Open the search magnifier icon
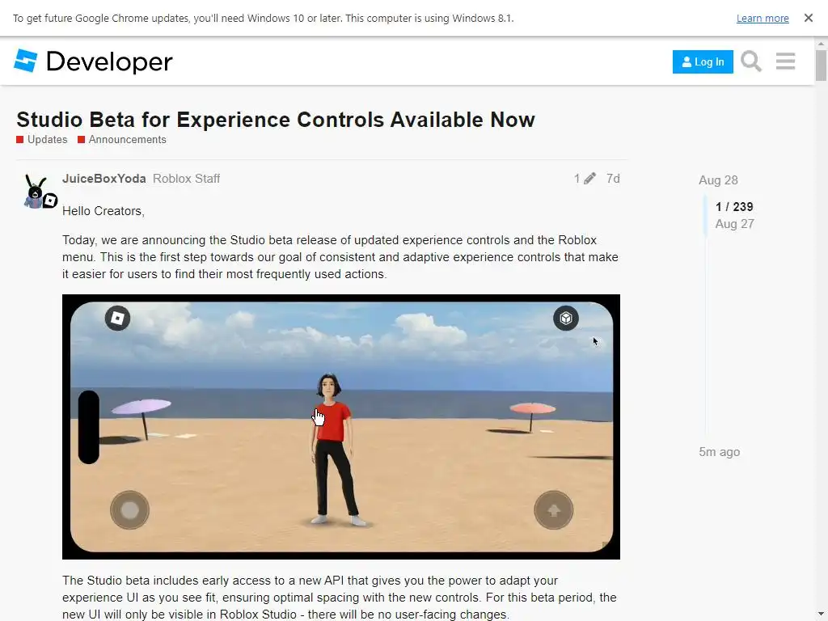Image resolution: width=828 pixels, height=621 pixels. pyautogui.click(x=751, y=61)
